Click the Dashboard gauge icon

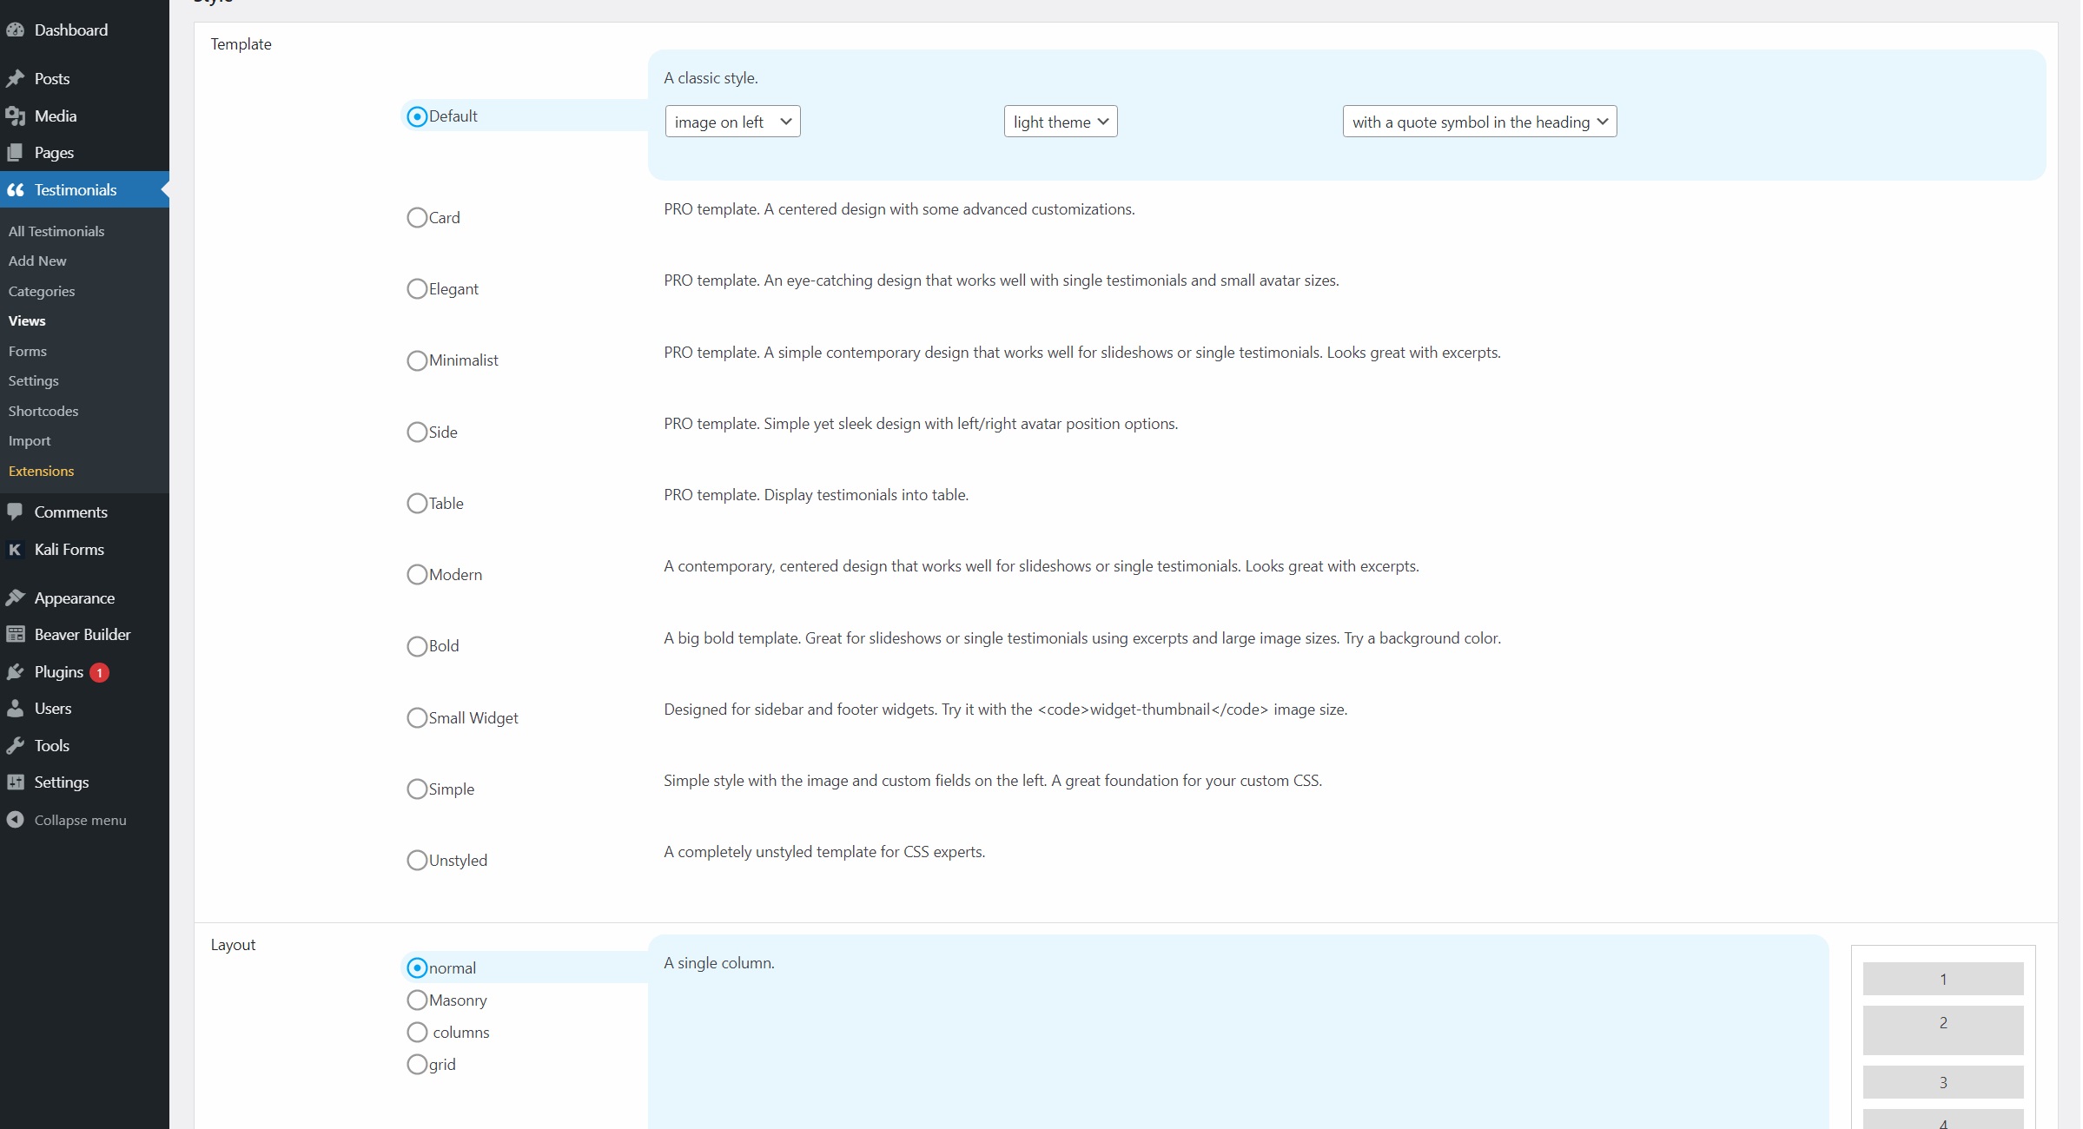pos(15,30)
